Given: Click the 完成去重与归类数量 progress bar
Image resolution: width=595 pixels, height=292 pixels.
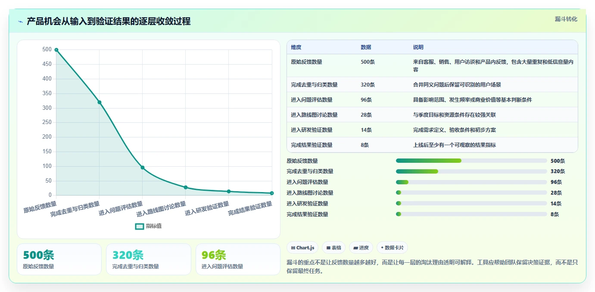Looking at the screenshot, I should pos(471,171).
